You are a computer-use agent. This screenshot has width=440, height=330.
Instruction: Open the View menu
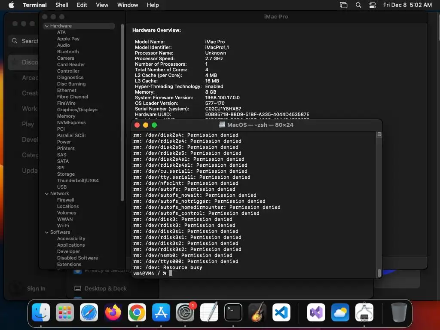click(x=102, y=5)
